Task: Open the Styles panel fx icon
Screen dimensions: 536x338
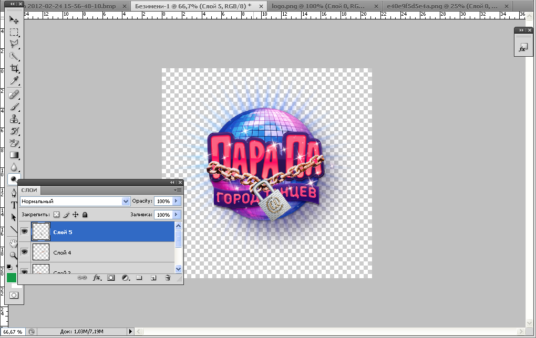Action: coord(523,48)
